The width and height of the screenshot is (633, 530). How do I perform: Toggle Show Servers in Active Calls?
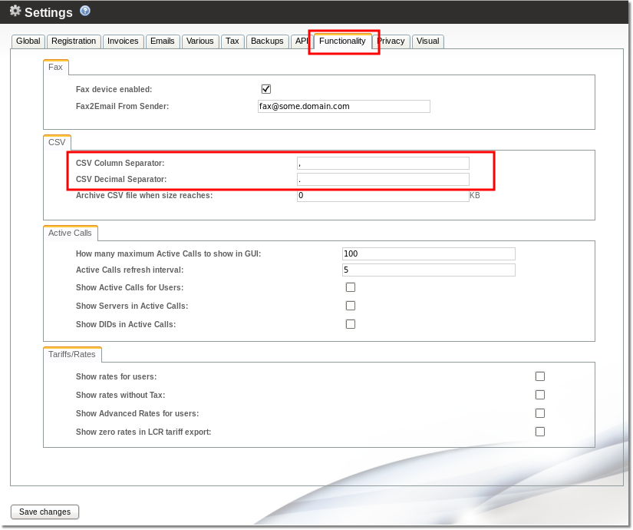coord(351,306)
